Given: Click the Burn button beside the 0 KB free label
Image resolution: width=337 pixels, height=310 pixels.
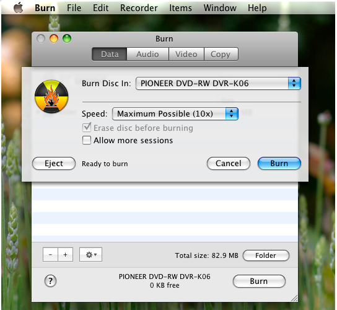Looking at the screenshot, I should click(x=259, y=281).
